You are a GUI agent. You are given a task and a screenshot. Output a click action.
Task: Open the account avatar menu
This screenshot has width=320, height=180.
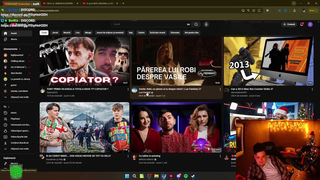click(310, 24)
